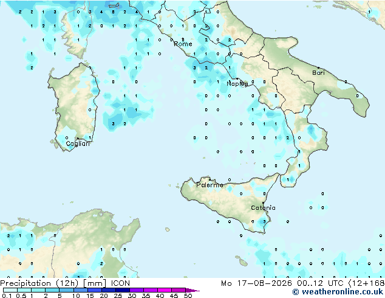Click the island of Malta on the map
The height and width of the screenshot is (298, 385).
243,263
